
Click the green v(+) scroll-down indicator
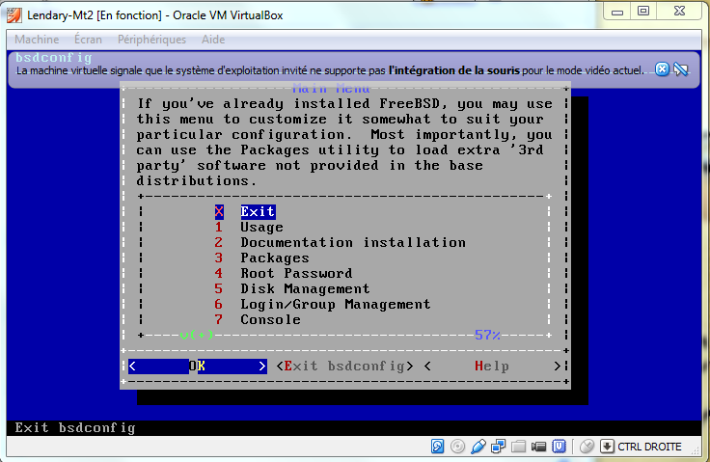pyautogui.click(x=197, y=336)
